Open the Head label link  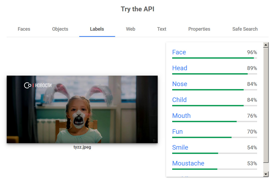click(x=180, y=68)
